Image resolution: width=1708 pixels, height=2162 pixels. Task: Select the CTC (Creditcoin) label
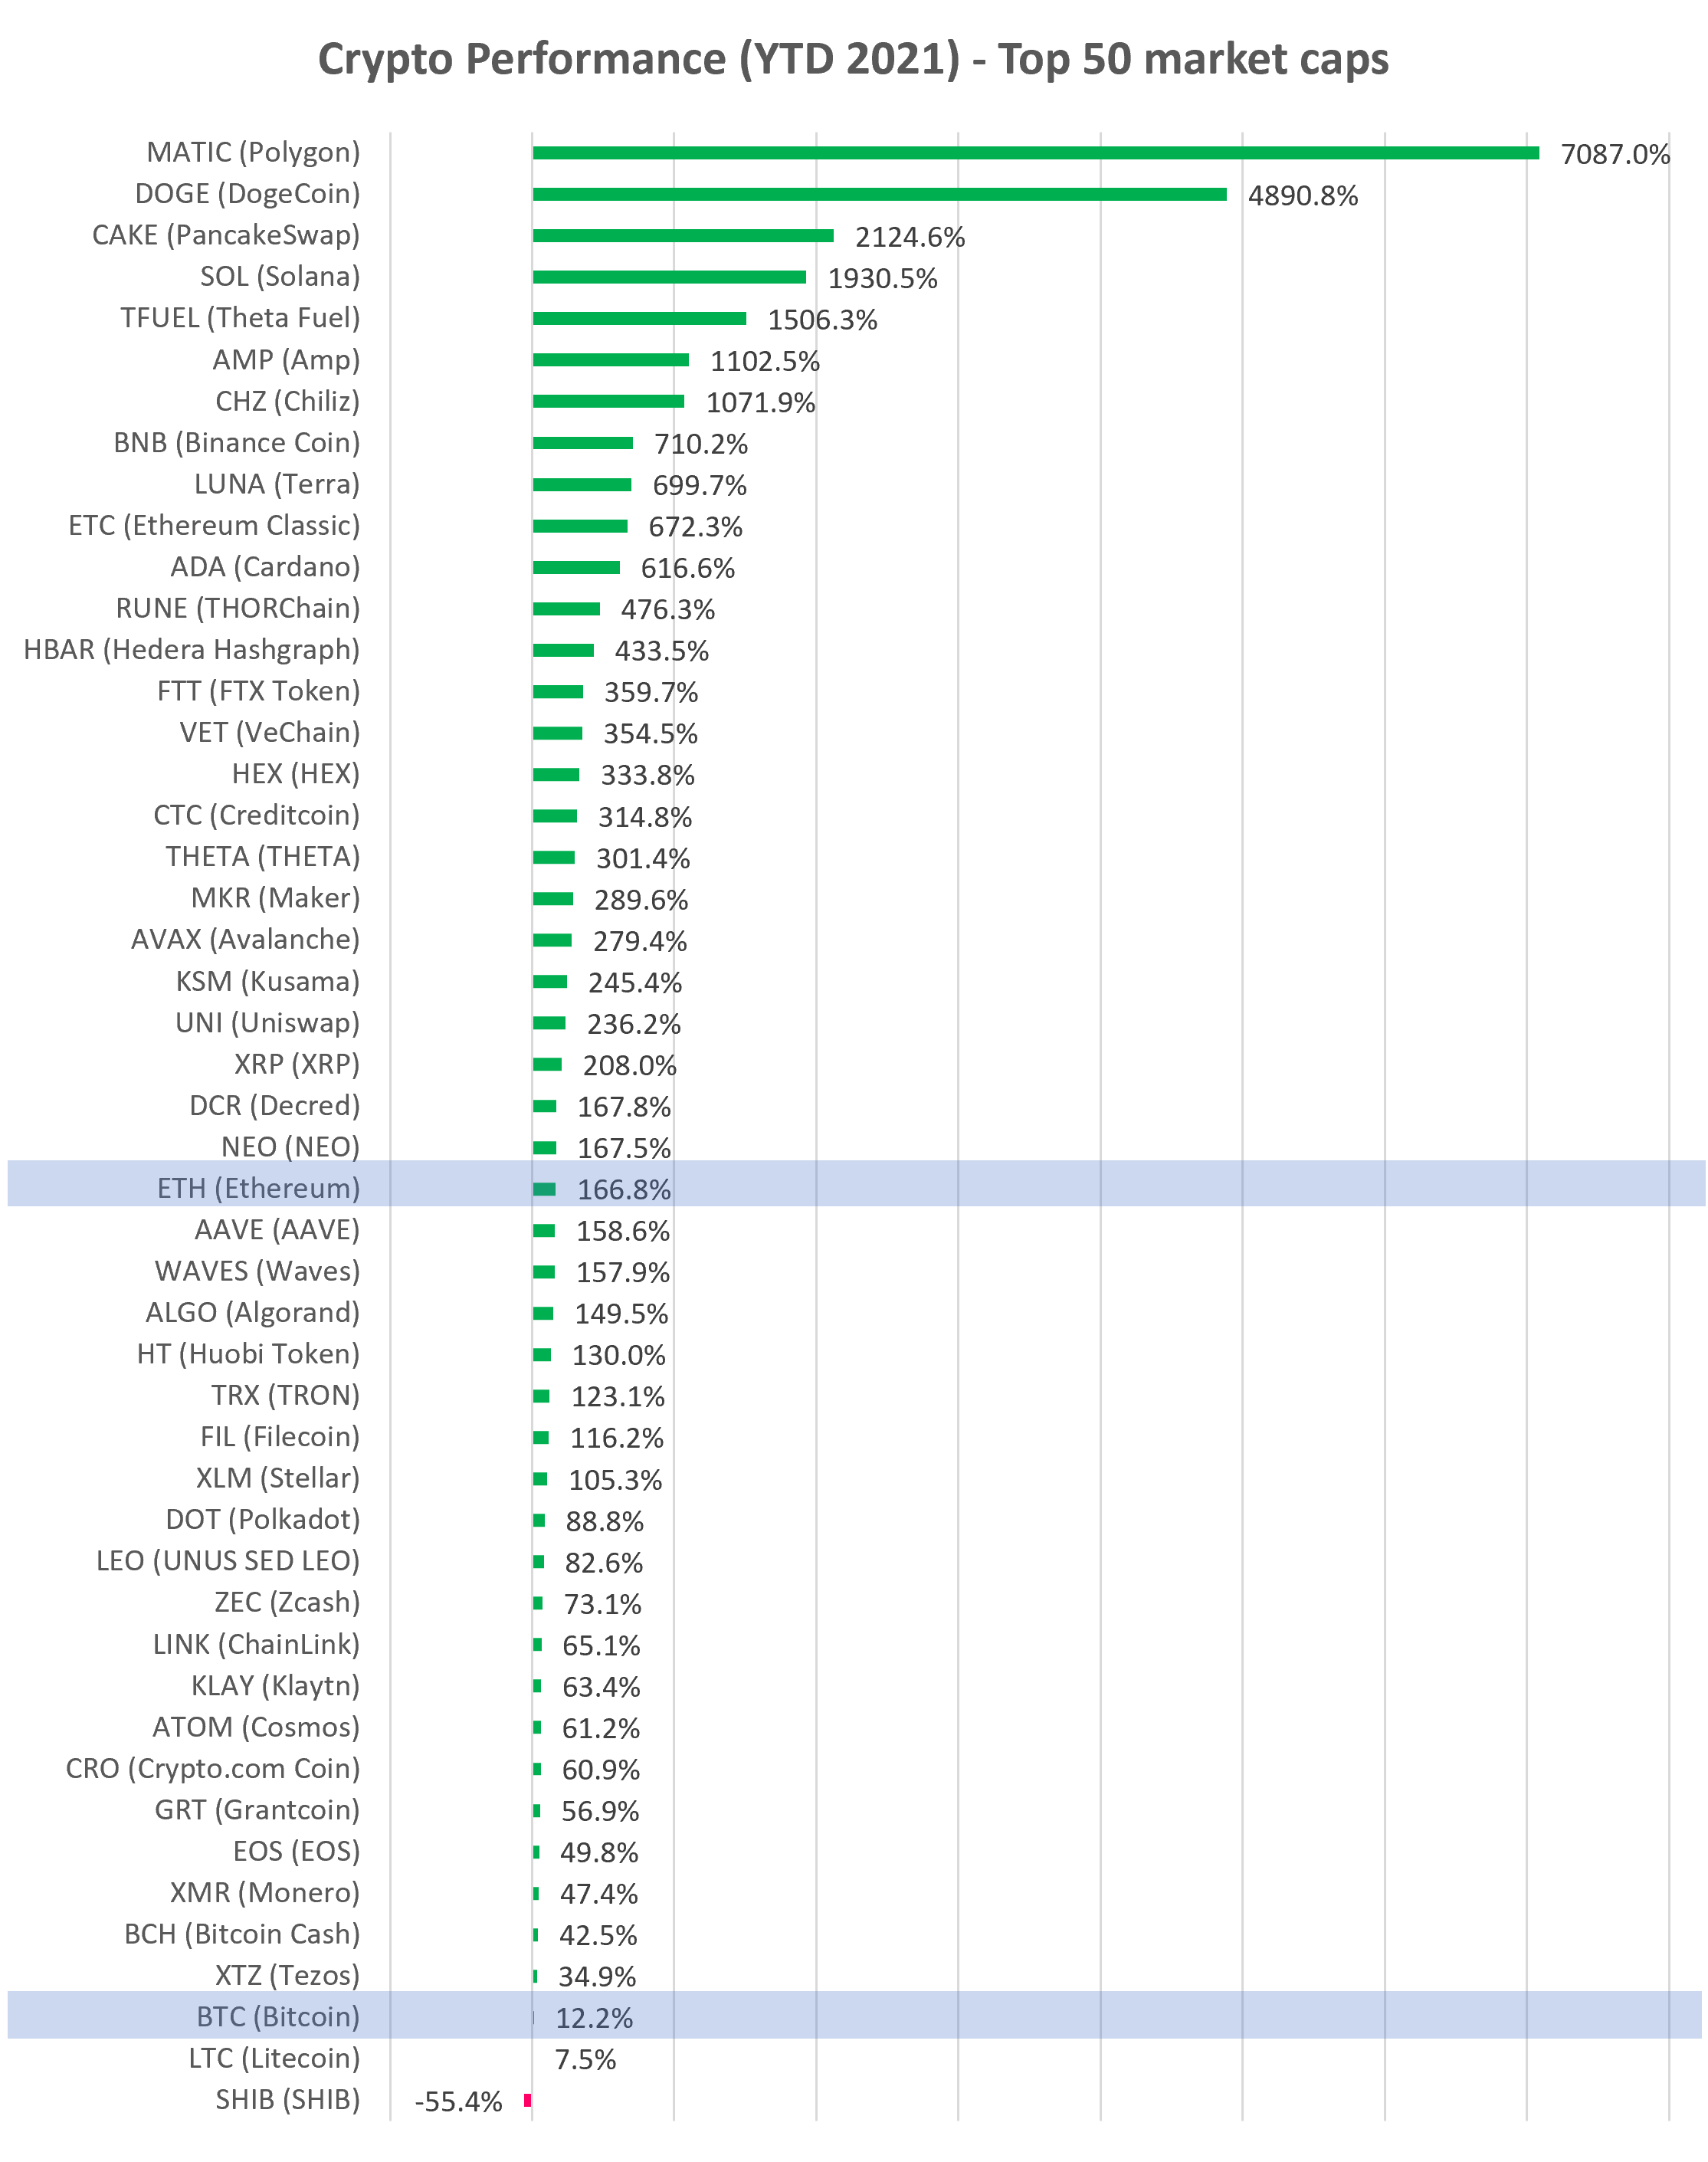(x=257, y=815)
